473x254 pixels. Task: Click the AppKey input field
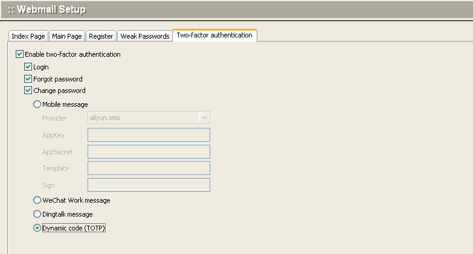click(149, 135)
